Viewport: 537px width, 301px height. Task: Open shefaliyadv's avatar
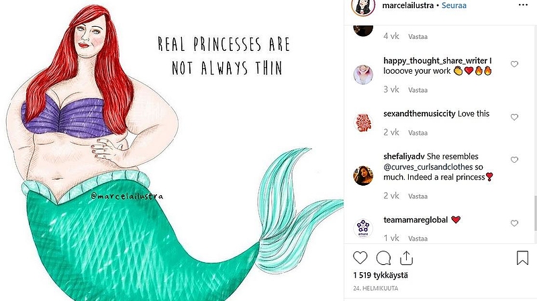(x=363, y=176)
